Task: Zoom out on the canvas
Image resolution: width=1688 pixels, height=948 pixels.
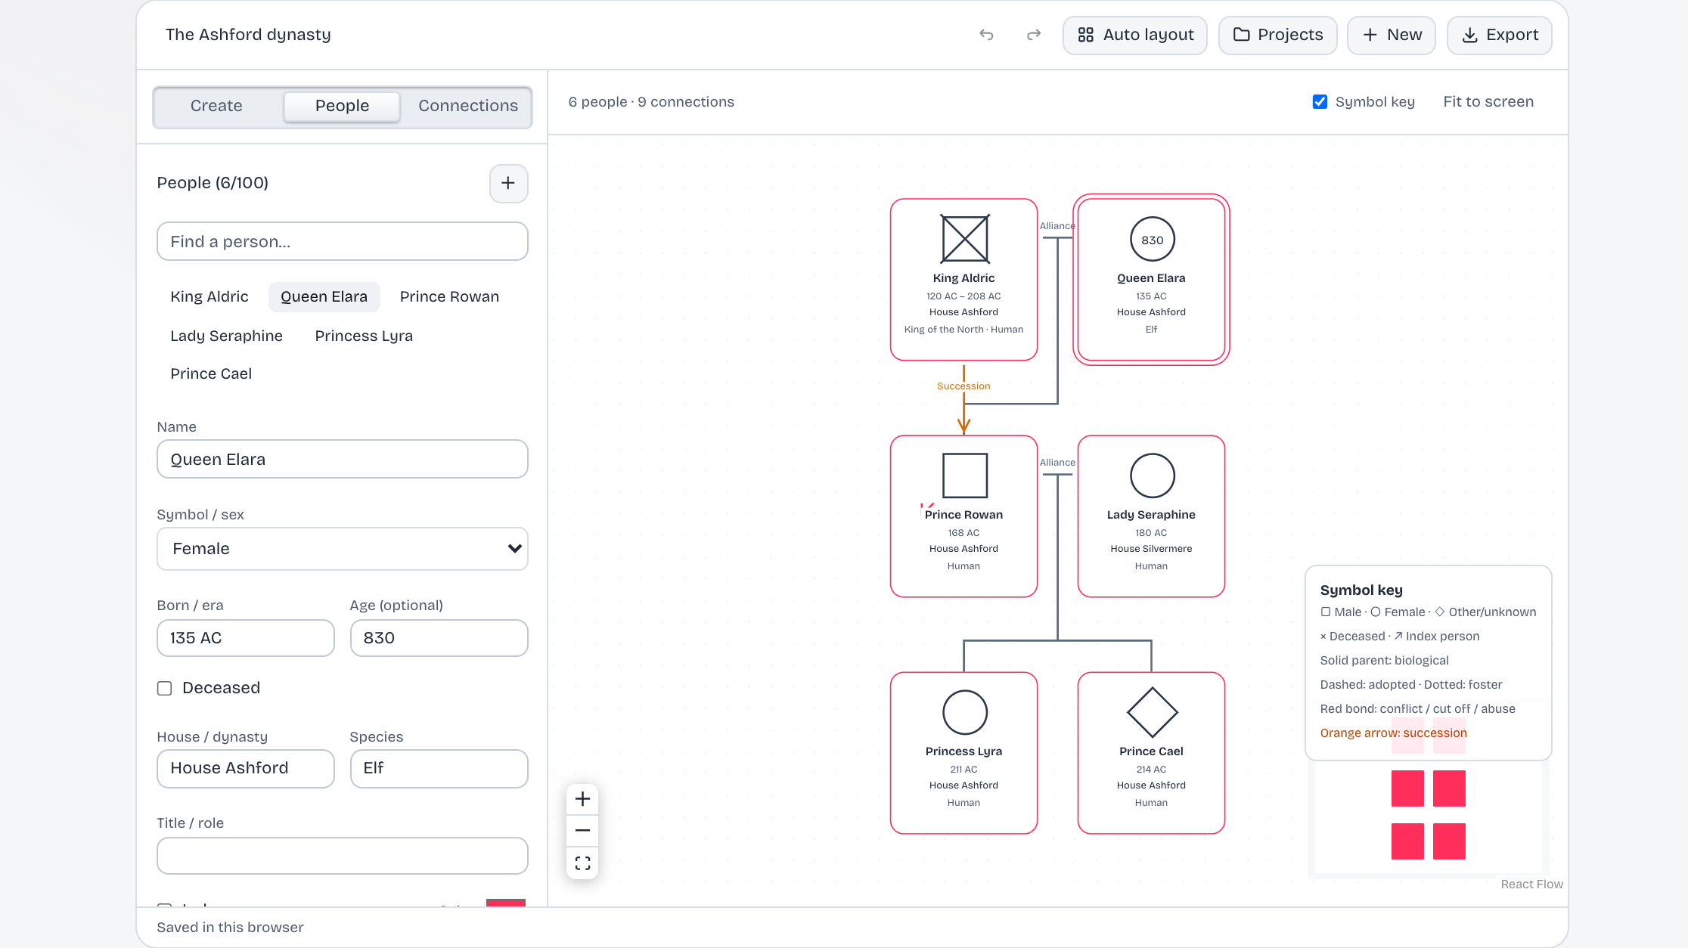Action: pyautogui.click(x=582, y=831)
